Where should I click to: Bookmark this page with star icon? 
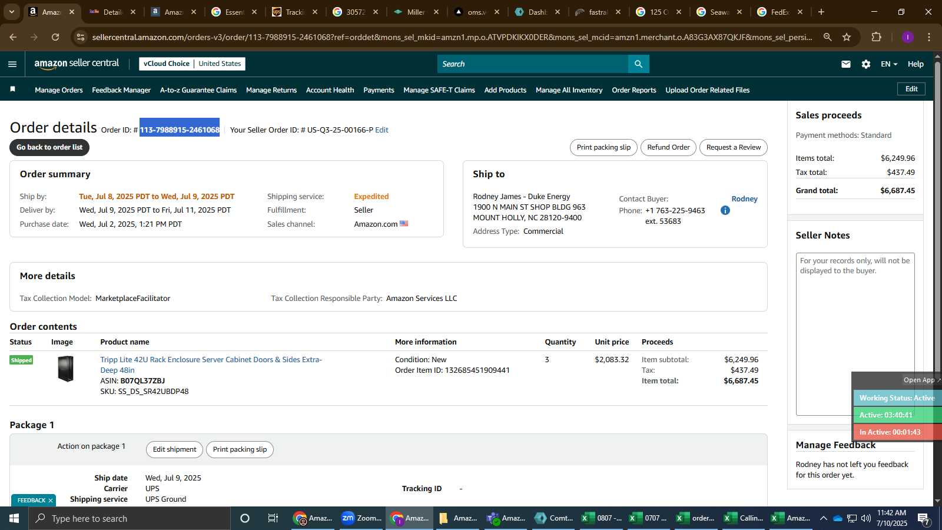click(x=847, y=37)
